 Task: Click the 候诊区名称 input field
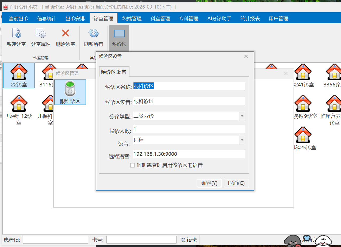pos(189,86)
